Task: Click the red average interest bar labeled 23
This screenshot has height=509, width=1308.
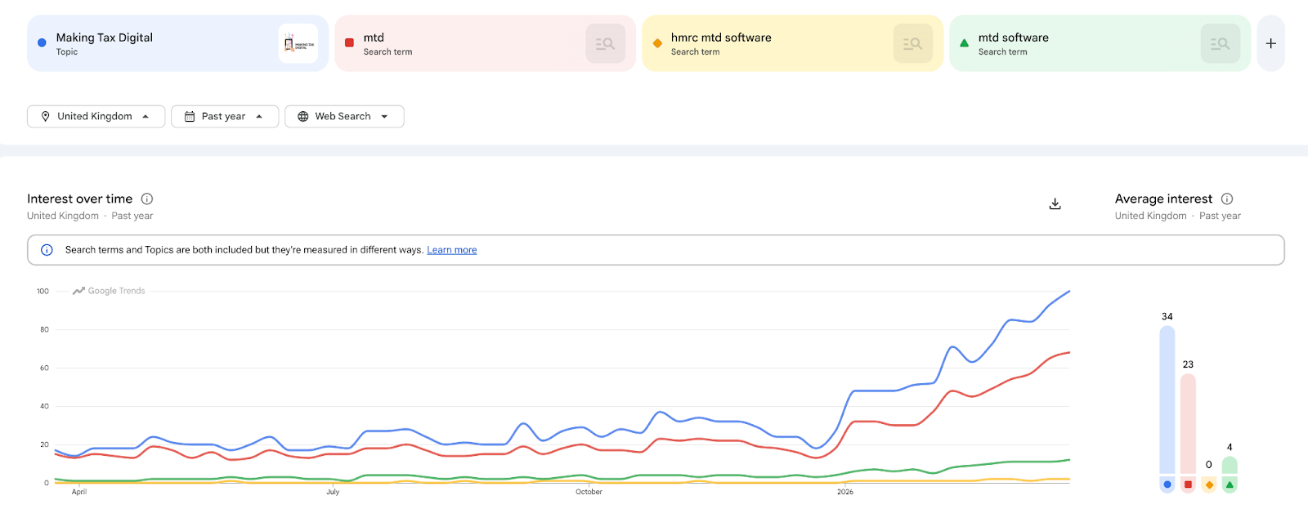Action: (1188, 424)
